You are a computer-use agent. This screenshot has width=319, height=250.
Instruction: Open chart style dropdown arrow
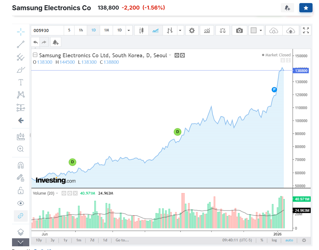pos(180,30)
